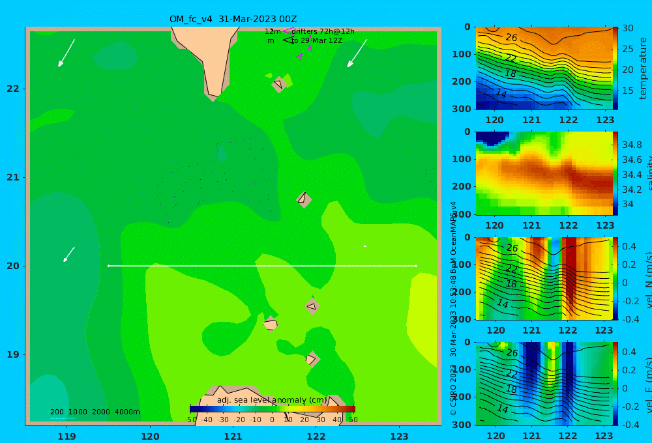This screenshot has width=652, height=443.
Task: Click the 'temperature' colorbar label
Action: 643,68
